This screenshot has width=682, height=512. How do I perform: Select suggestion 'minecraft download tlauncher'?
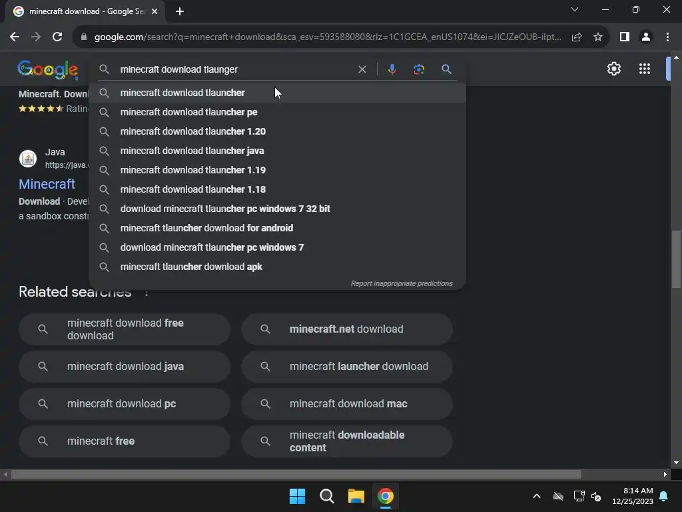[x=278, y=93]
